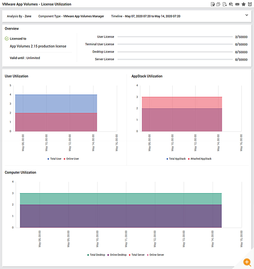The width and height of the screenshot is (254, 269).
Task: Expand the report filter criteria chevron
Action: click(247, 15)
